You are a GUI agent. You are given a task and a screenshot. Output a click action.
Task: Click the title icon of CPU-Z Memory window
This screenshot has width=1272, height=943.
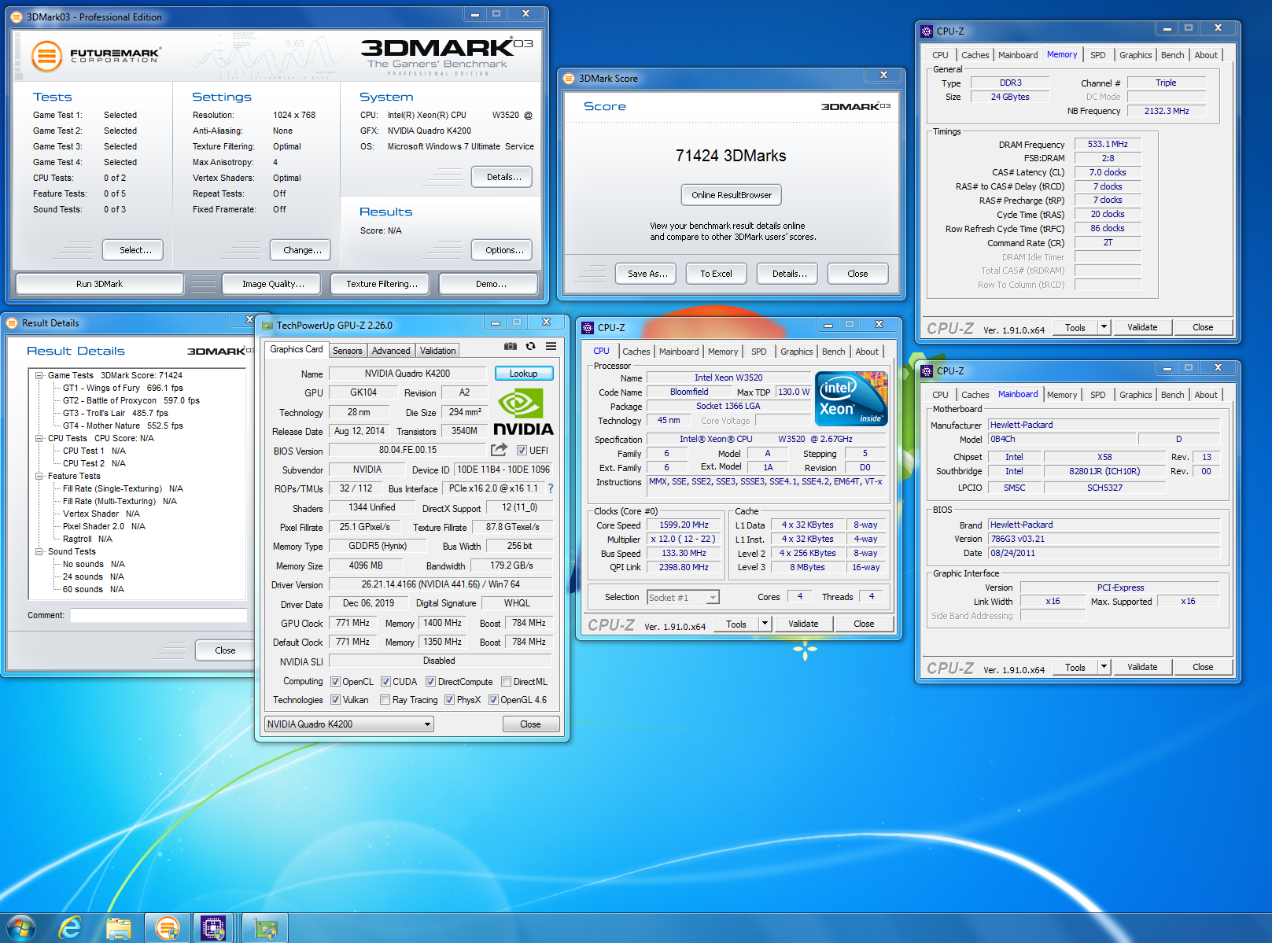point(927,31)
